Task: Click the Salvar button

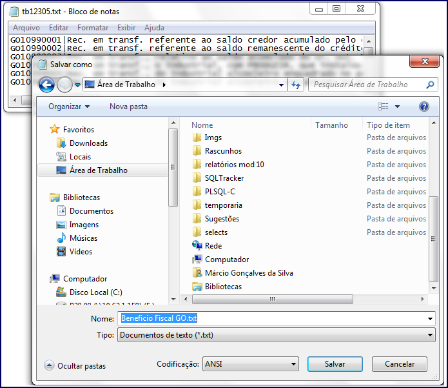Action: [x=335, y=364]
